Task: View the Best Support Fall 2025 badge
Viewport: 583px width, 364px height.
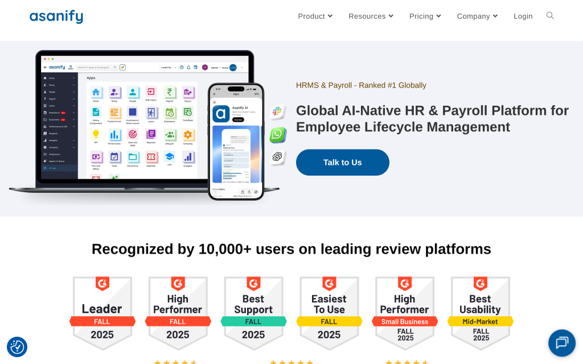Action: (x=253, y=313)
